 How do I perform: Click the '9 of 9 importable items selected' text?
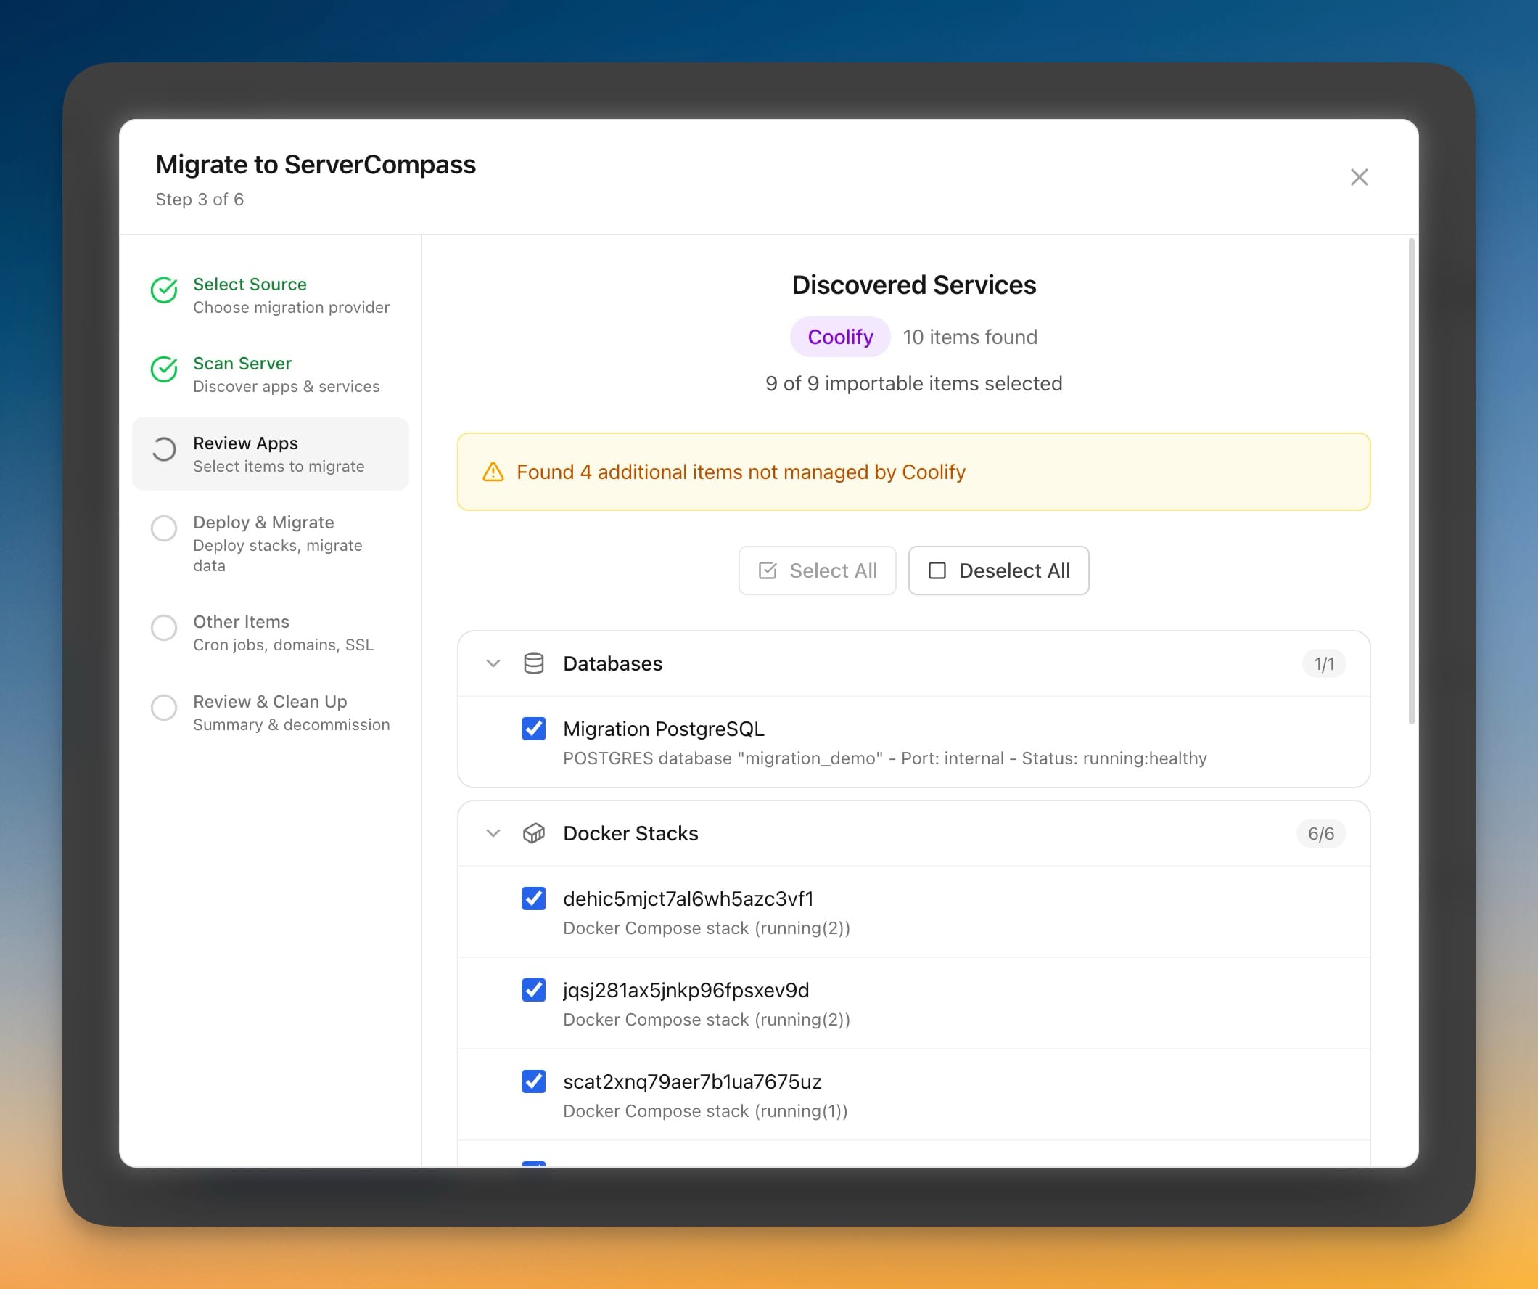coord(914,383)
